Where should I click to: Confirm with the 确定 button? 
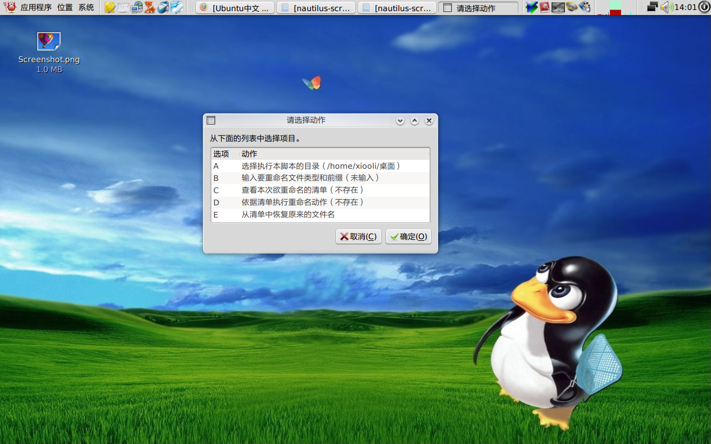[x=408, y=236]
